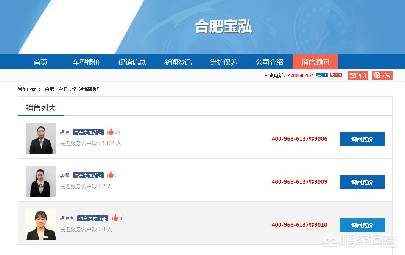
Task: Click 询问底价 for 李娜
Action: click(362, 182)
